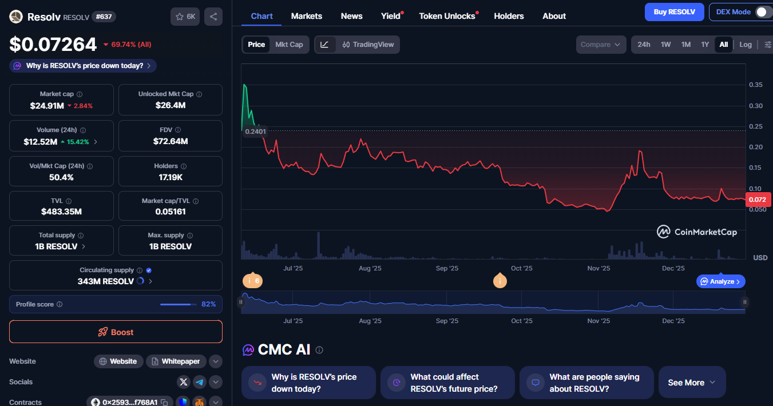The height and width of the screenshot is (406, 773).
Task: Expand the Website links chevron
Action: tap(216, 361)
